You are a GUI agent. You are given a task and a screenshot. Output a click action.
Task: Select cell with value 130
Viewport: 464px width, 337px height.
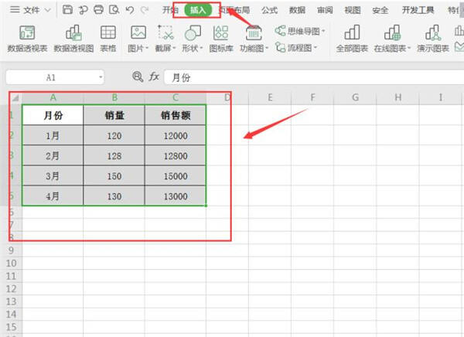114,196
